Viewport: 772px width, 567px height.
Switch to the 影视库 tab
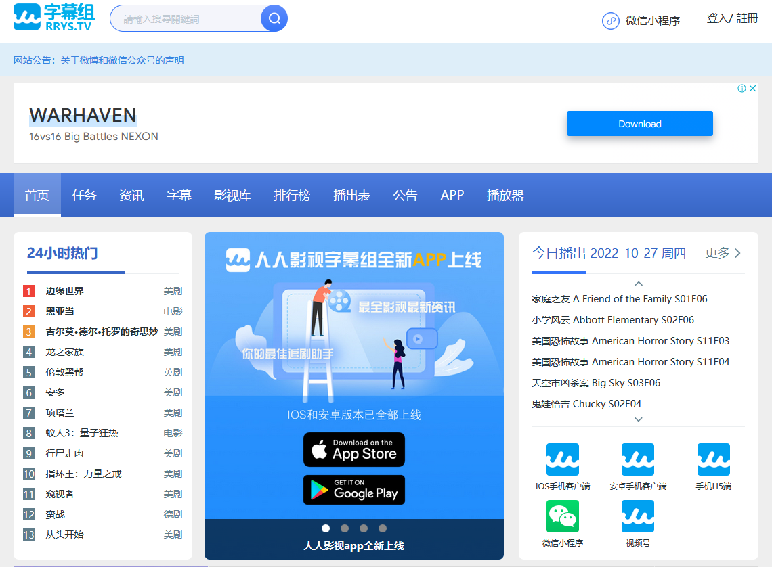coord(232,196)
